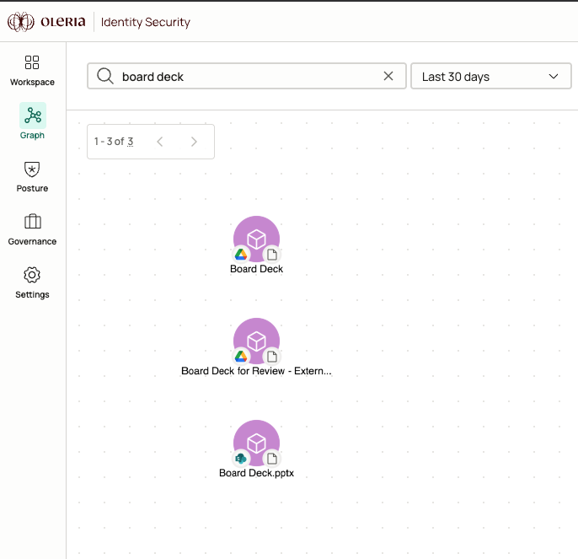The width and height of the screenshot is (578, 559).
Task: Clear the board deck search text
Action: point(388,76)
